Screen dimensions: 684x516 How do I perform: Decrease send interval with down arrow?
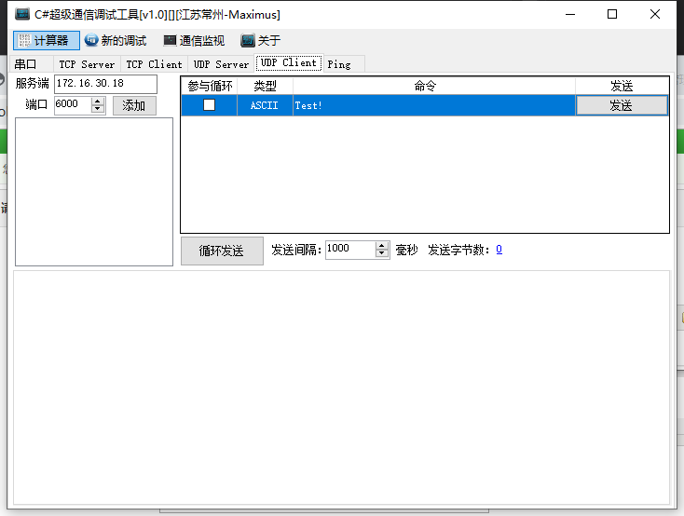pyautogui.click(x=382, y=253)
